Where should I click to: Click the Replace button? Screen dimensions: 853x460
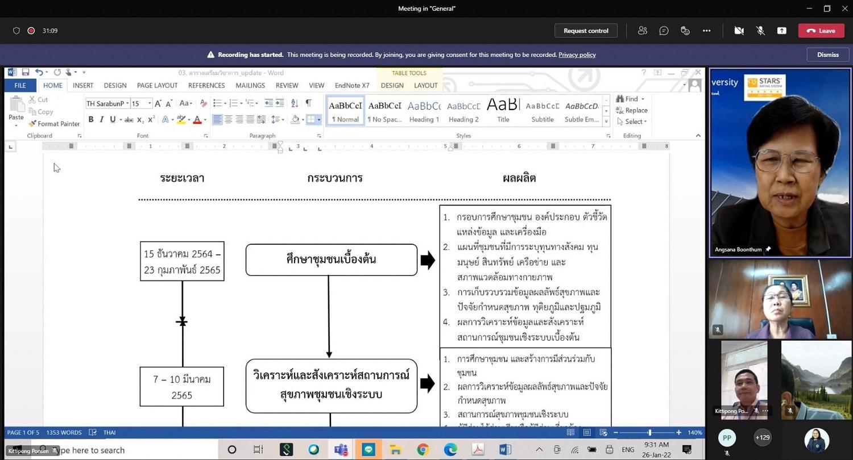point(632,110)
